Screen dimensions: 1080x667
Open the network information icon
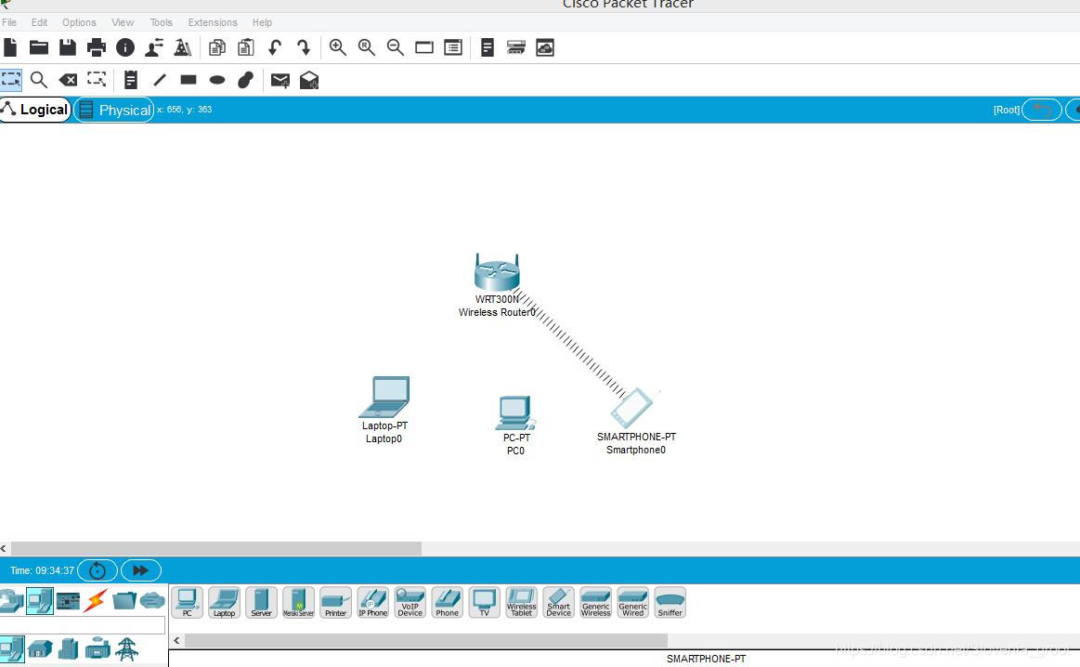coord(125,47)
